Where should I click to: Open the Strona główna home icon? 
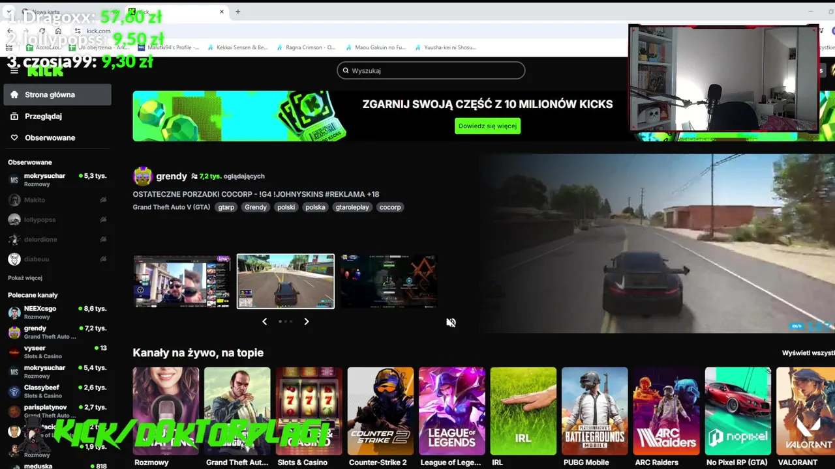tap(14, 94)
